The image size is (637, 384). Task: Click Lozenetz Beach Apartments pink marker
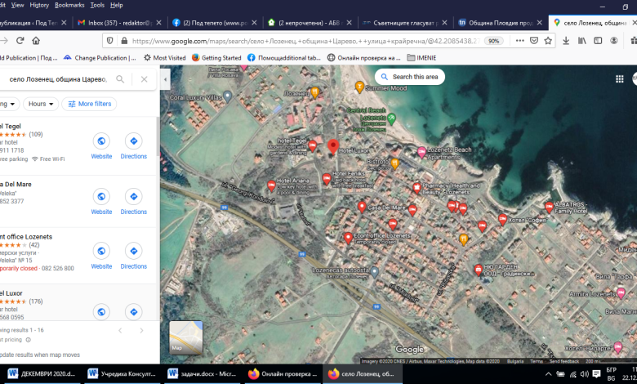coord(421,153)
